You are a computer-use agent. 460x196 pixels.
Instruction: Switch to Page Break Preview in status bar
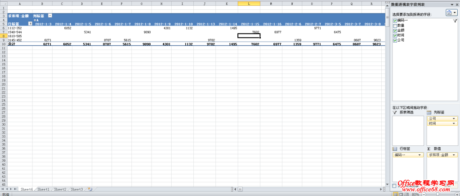pyautogui.click(x=406, y=194)
